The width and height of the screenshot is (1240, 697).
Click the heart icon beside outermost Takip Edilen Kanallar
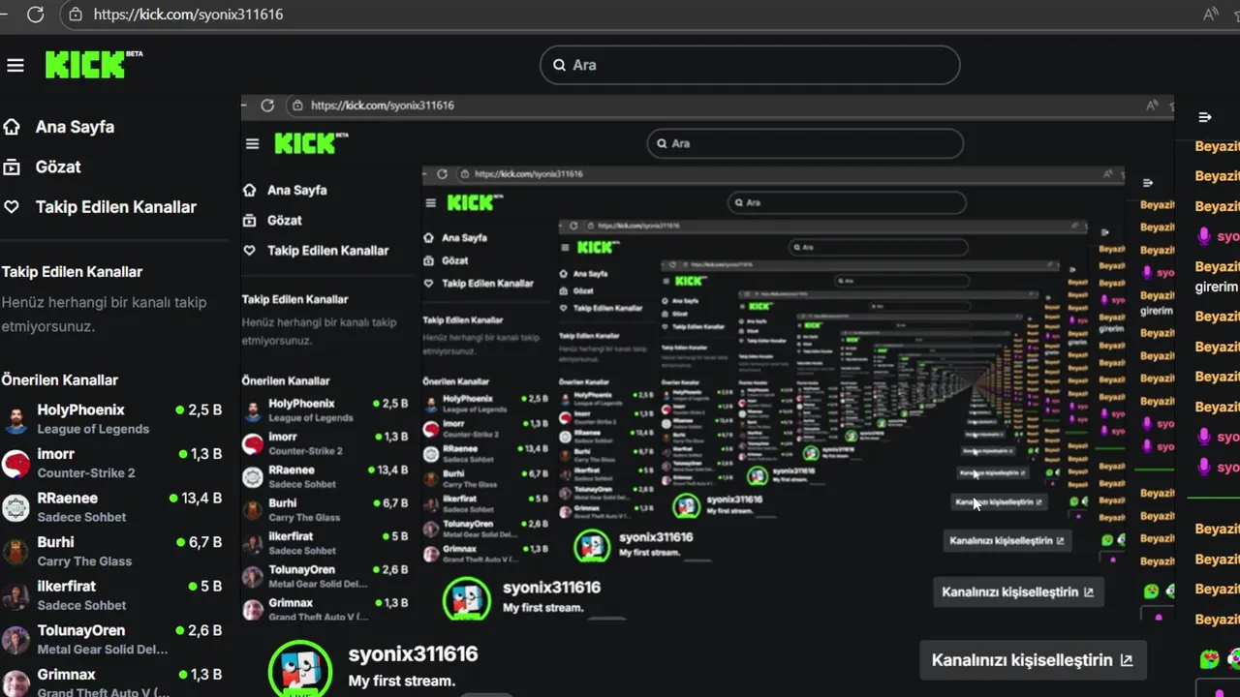point(12,207)
